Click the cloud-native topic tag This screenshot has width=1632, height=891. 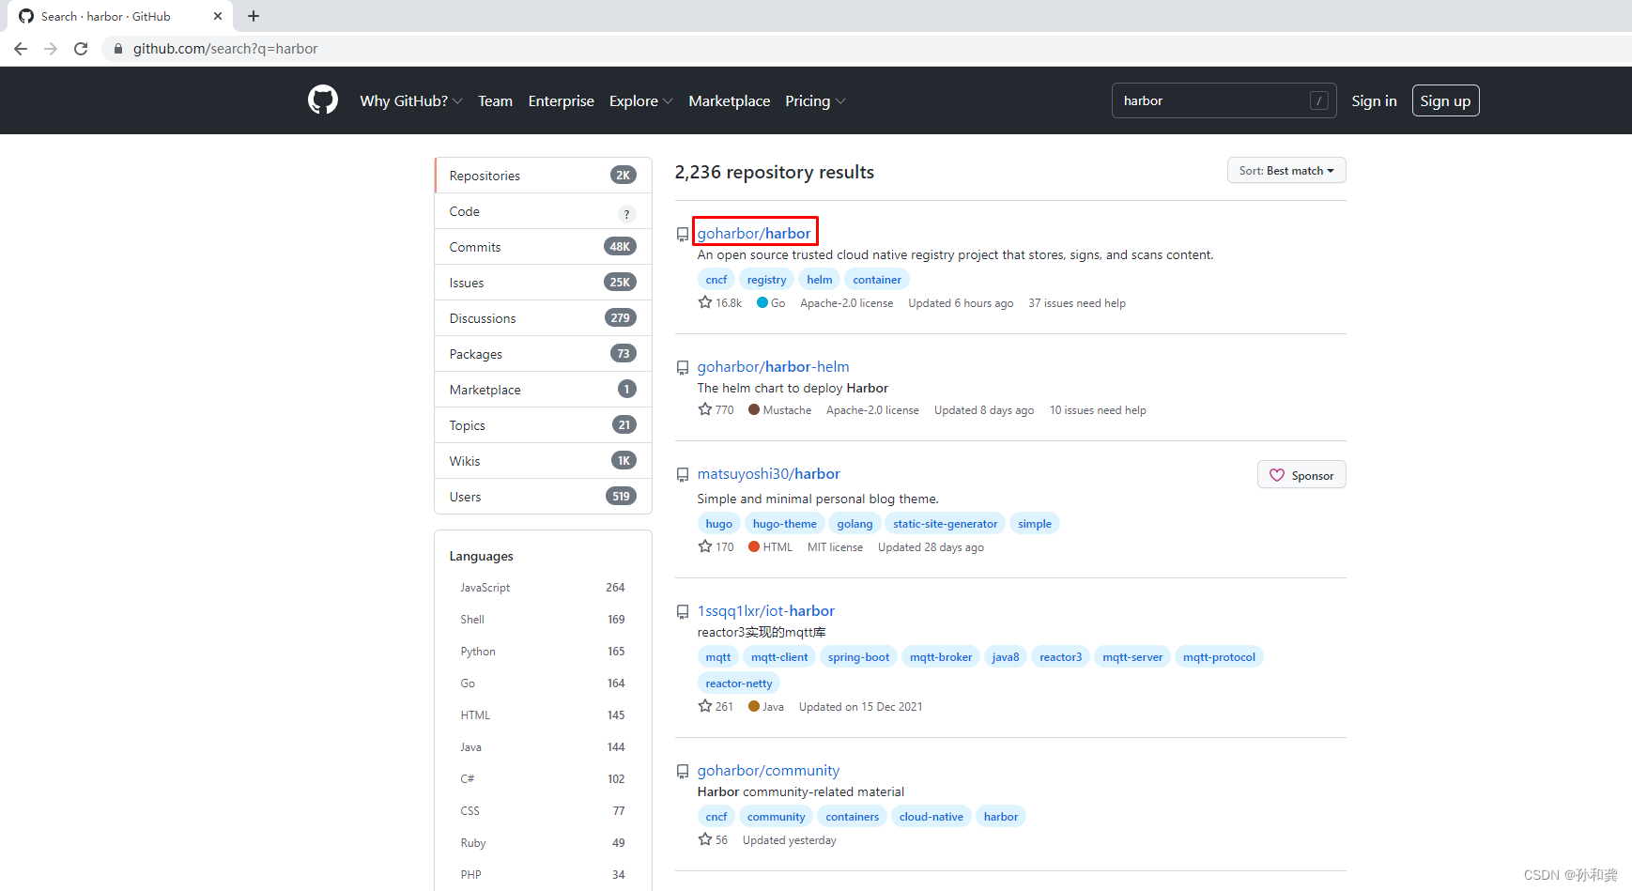(x=931, y=817)
